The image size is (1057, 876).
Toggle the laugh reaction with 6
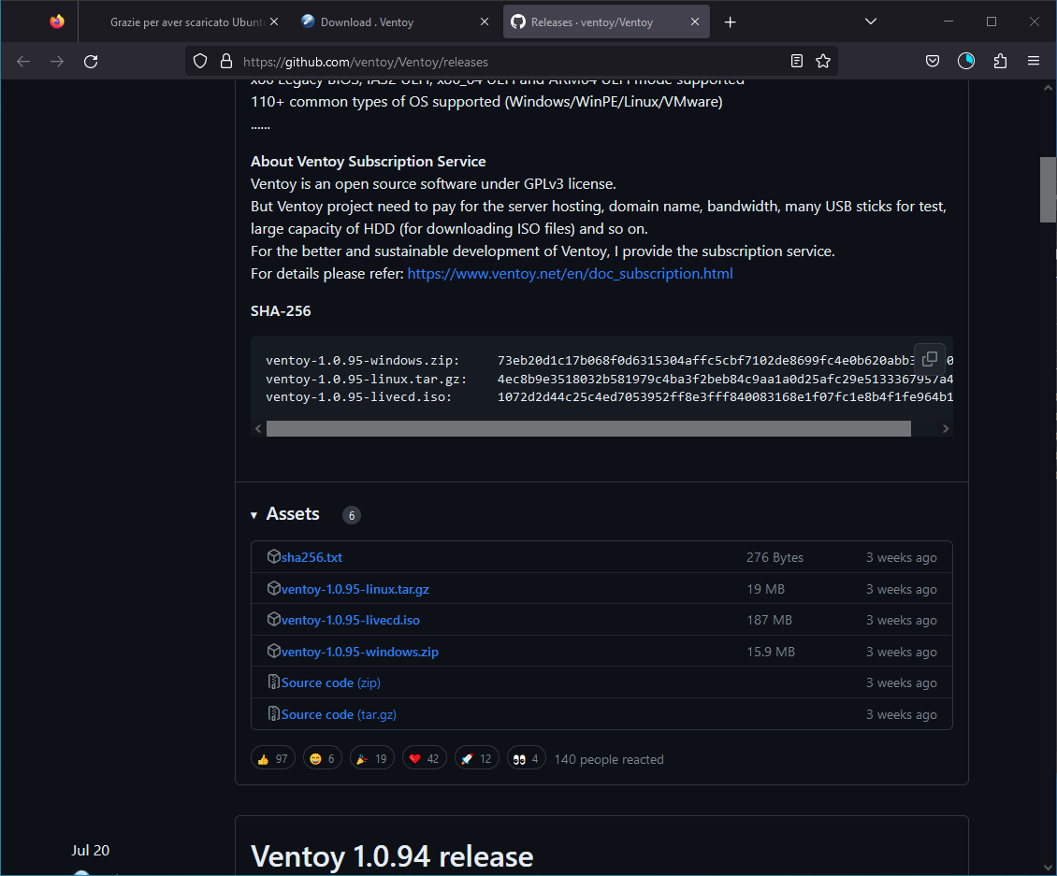[322, 759]
